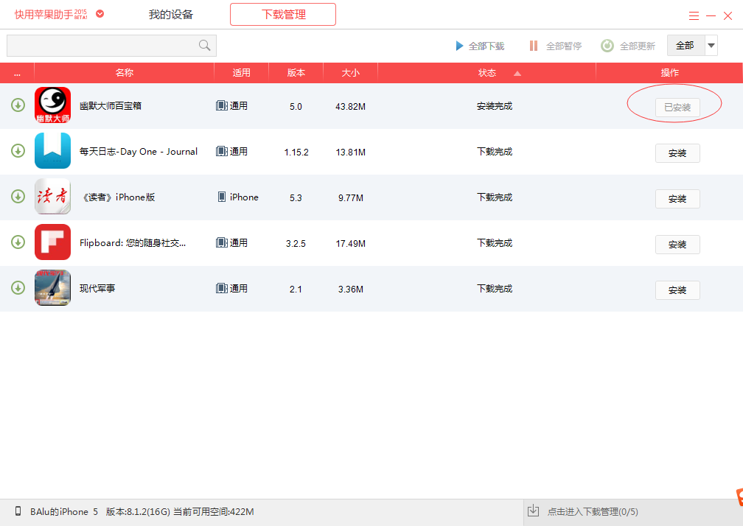
Task: Click the Flipboard app icon
Action: click(x=52, y=242)
